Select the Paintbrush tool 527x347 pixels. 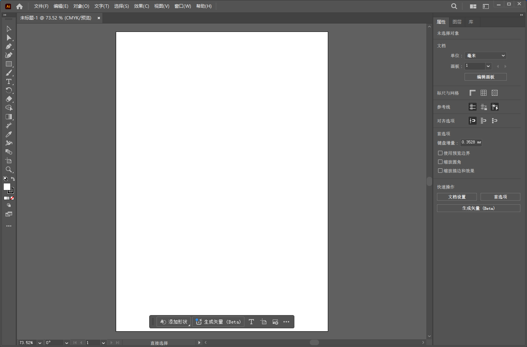[x=9, y=73]
